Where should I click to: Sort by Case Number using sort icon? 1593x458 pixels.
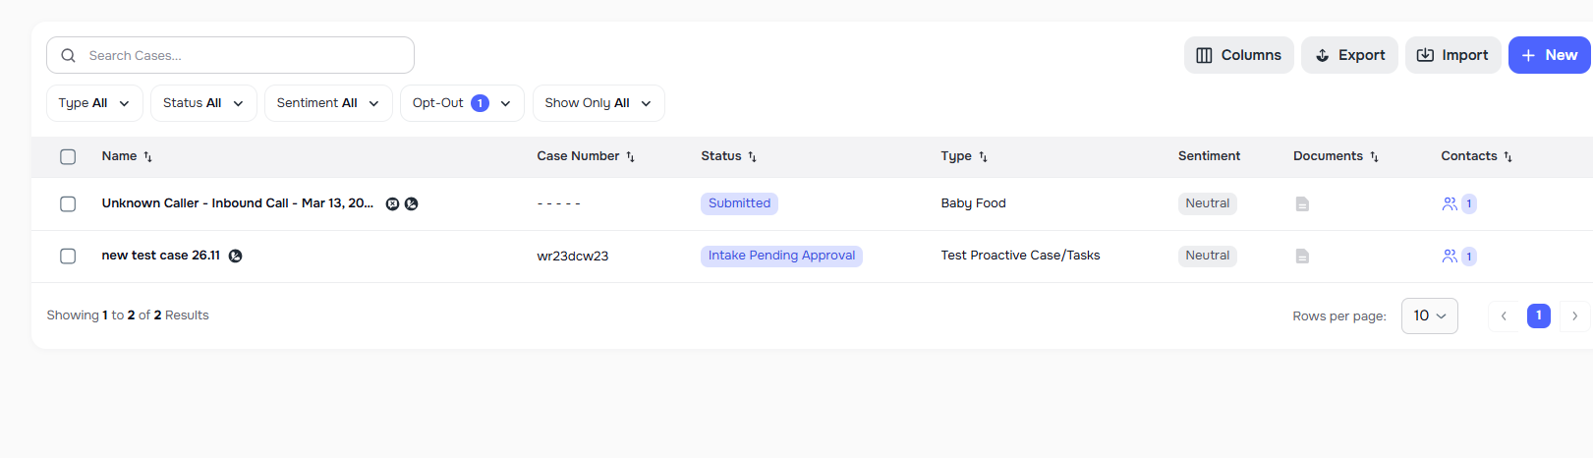631,157
